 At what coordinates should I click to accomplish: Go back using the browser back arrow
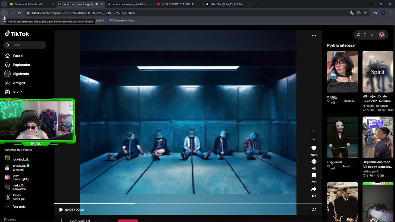pyautogui.click(x=4, y=13)
